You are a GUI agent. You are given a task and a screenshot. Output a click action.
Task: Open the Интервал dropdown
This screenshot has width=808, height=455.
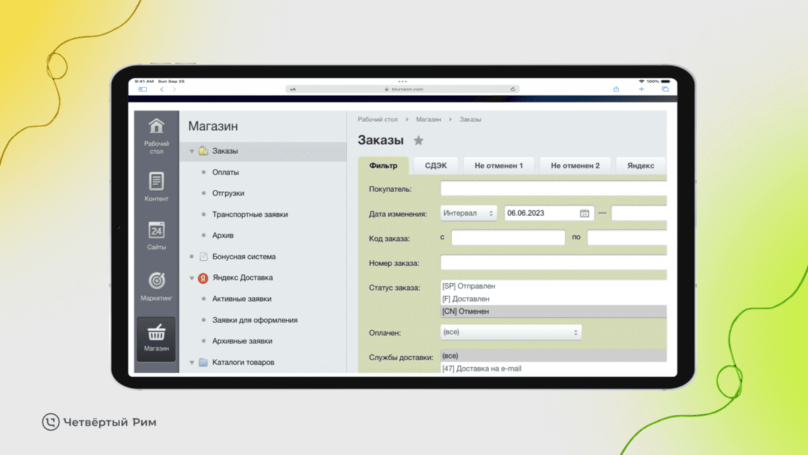tap(469, 213)
